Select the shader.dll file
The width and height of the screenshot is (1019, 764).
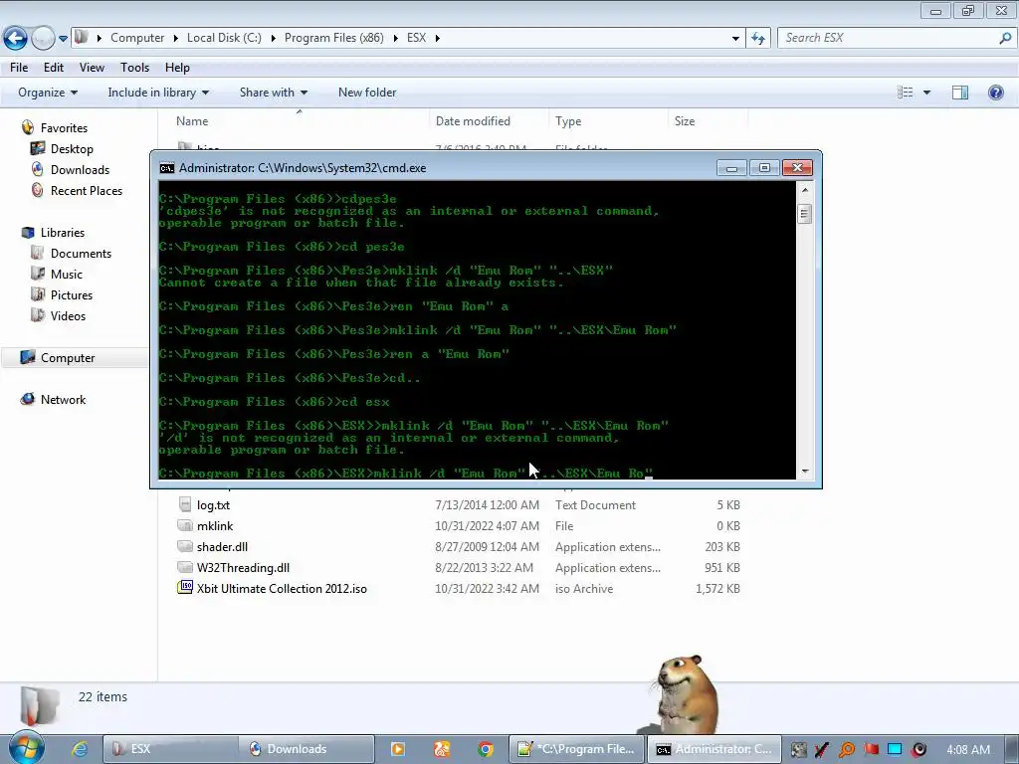pyautogui.click(x=222, y=547)
